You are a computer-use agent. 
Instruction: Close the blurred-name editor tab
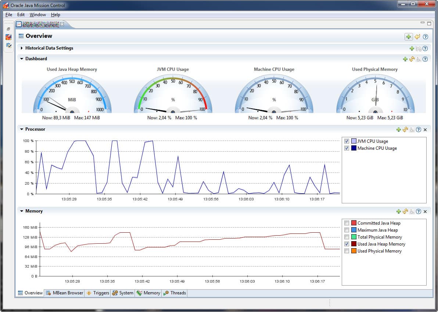[62, 24]
